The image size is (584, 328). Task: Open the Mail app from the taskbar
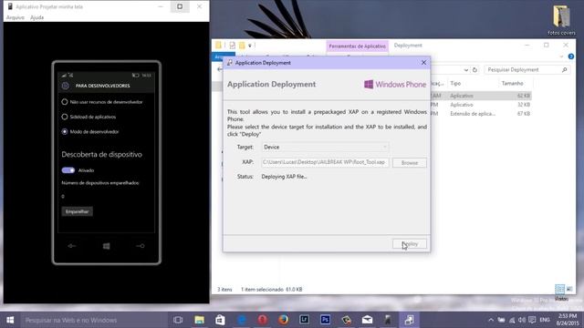tap(367, 320)
